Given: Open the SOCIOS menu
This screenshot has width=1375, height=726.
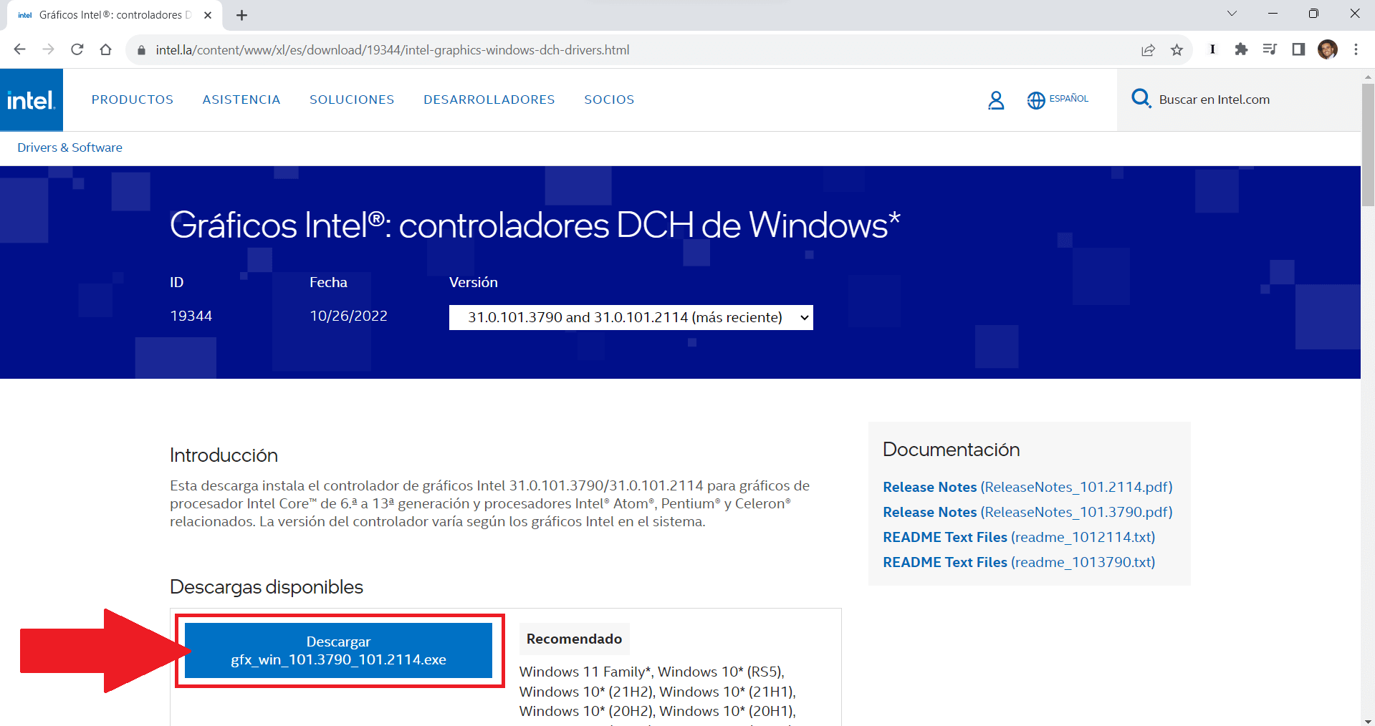Looking at the screenshot, I should click(x=609, y=100).
